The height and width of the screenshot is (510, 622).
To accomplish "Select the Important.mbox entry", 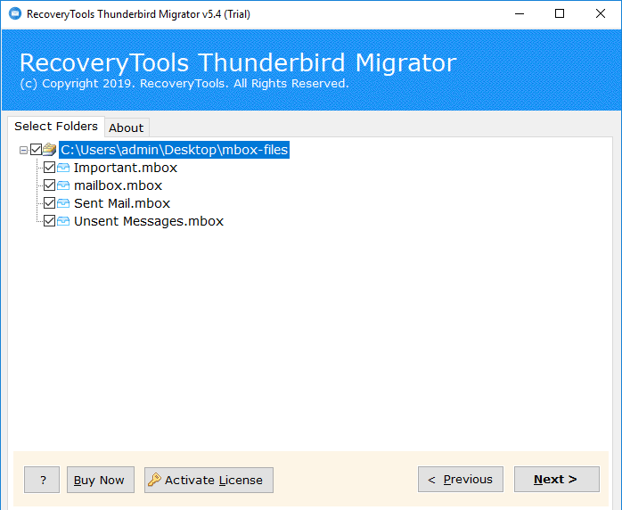I will [x=126, y=168].
